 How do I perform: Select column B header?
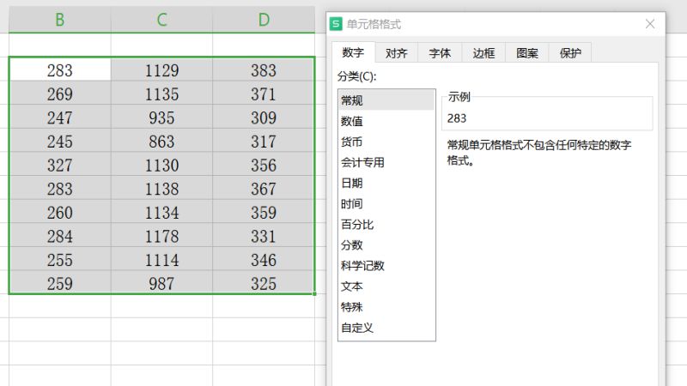59,20
